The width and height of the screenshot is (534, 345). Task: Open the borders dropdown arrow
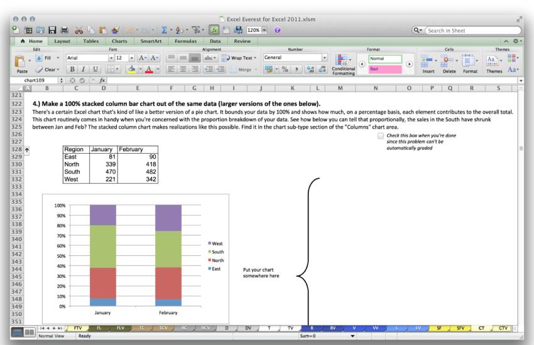point(117,70)
